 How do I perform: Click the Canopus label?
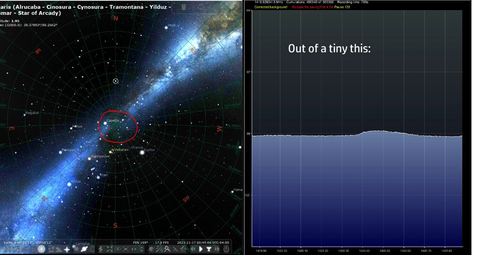click(x=82, y=243)
